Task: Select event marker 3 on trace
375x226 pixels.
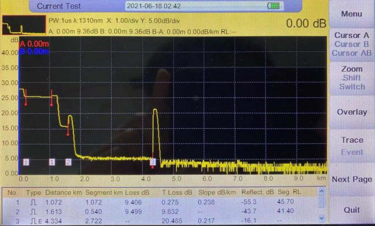Action: tap(153, 162)
